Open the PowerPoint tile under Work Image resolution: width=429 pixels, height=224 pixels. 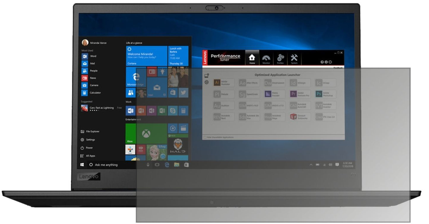(141, 111)
